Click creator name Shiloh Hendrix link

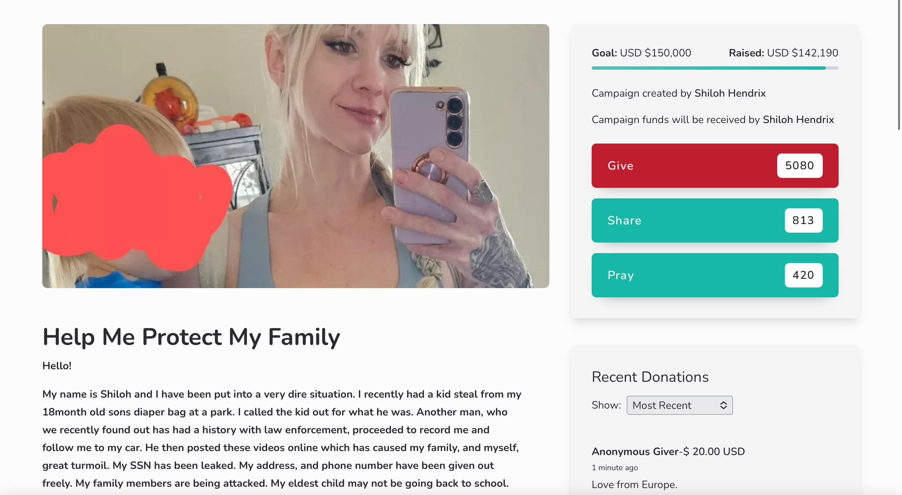pyautogui.click(x=730, y=93)
